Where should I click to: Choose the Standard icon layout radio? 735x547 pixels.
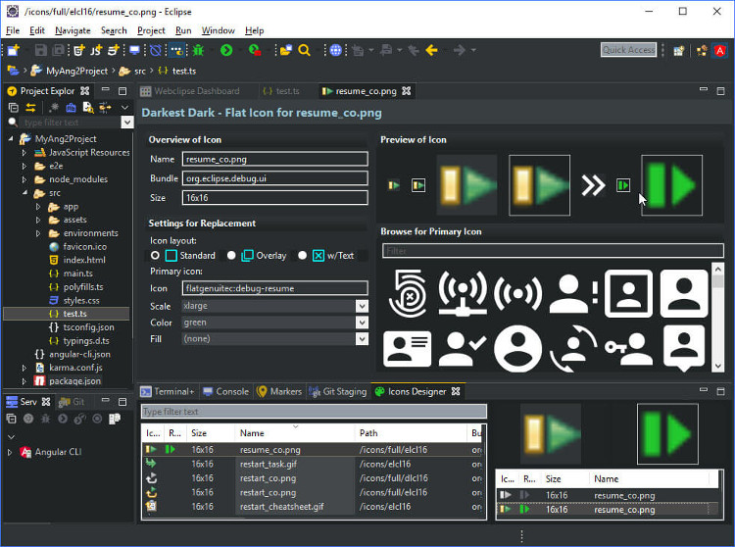click(x=155, y=256)
